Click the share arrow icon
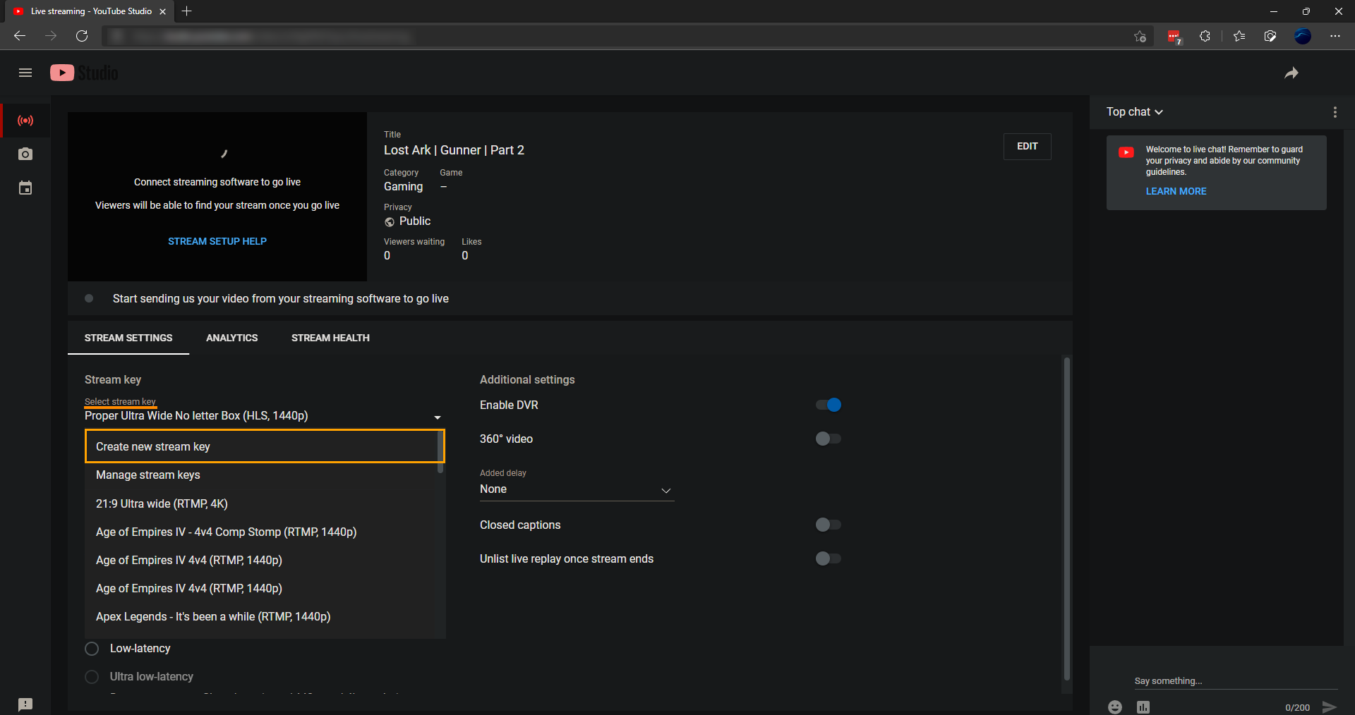The width and height of the screenshot is (1355, 715). point(1291,73)
